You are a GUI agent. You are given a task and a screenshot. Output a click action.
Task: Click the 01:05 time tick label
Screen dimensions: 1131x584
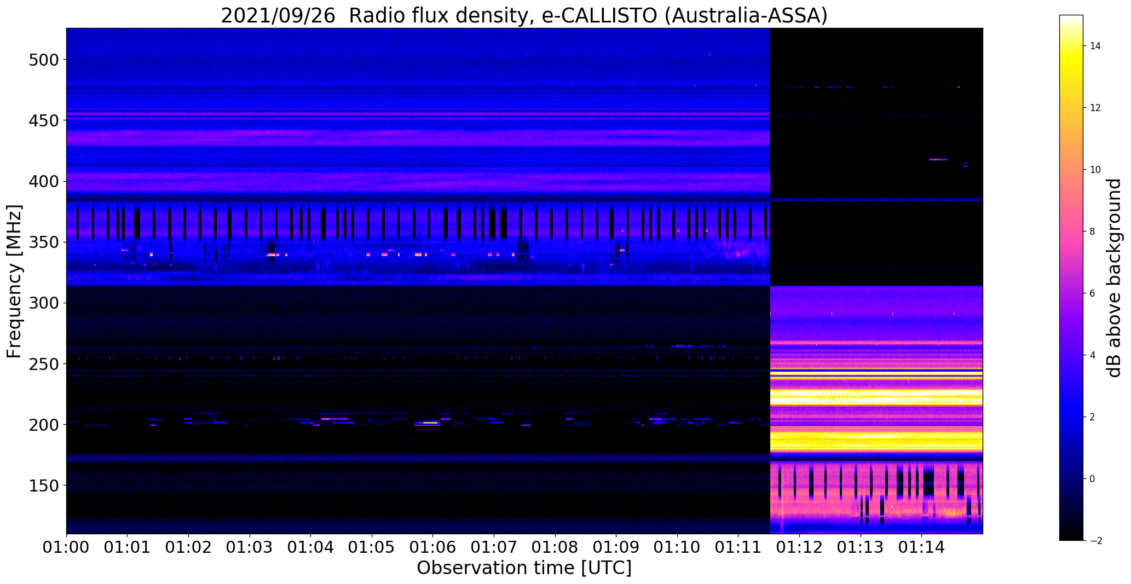[x=372, y=546]
